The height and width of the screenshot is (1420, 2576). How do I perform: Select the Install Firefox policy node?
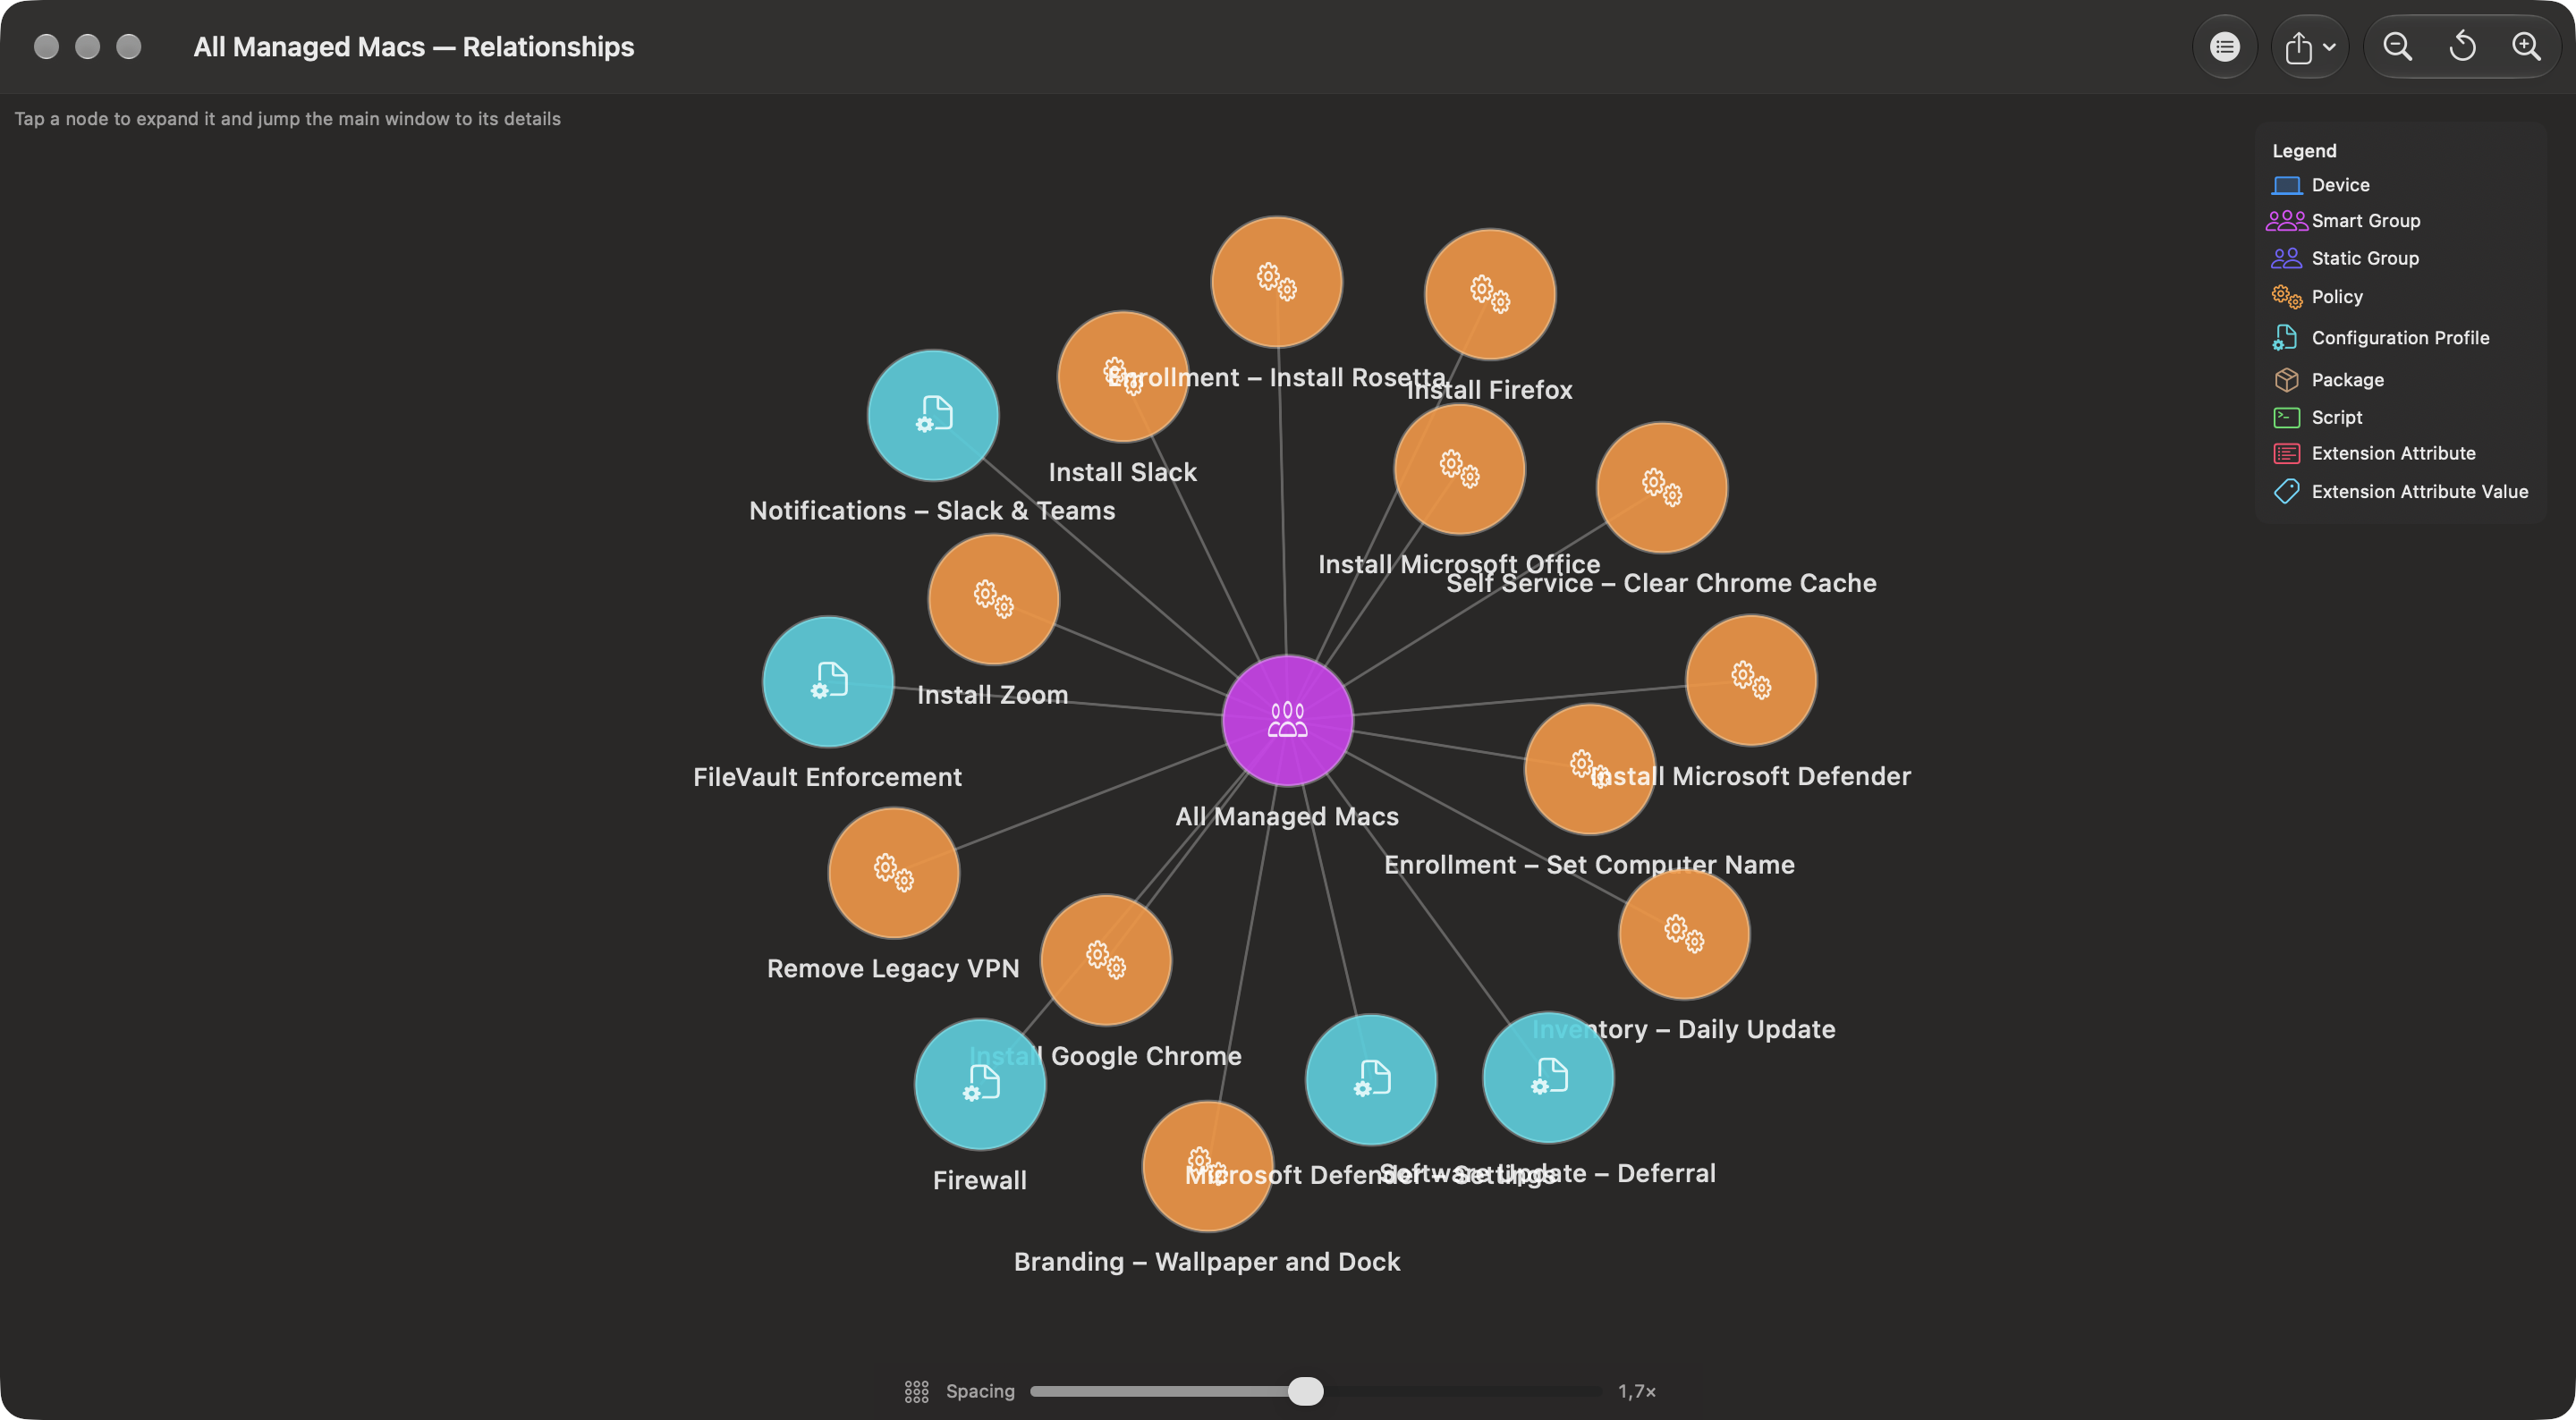click(x=1490, y=294)
